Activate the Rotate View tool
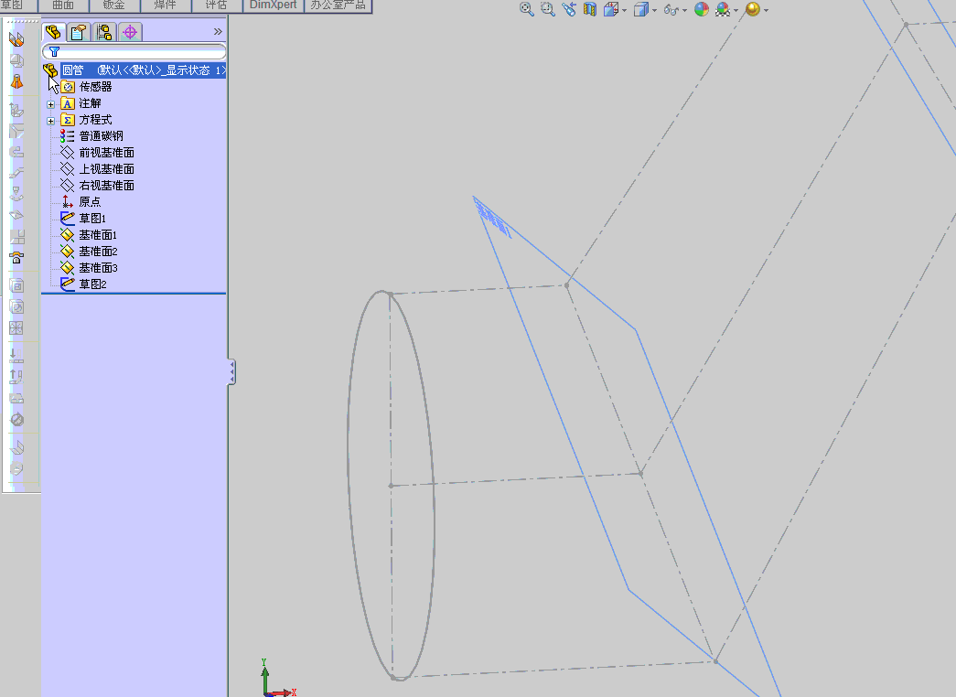 (569, 9)
